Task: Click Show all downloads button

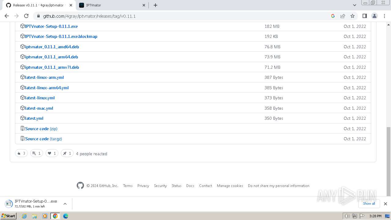Action: pyautogui.click(x=369, y=204)
